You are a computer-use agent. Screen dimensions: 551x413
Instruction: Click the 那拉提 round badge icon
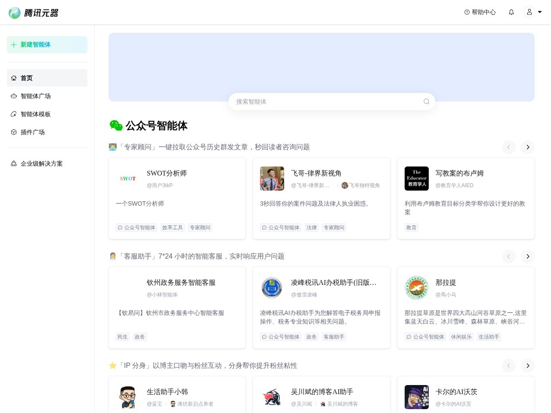point(417,288)
